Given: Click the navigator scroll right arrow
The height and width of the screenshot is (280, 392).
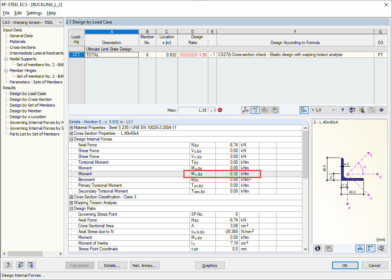Looking at the screenshot, I should pyautogui.click(x=60, y=254).
